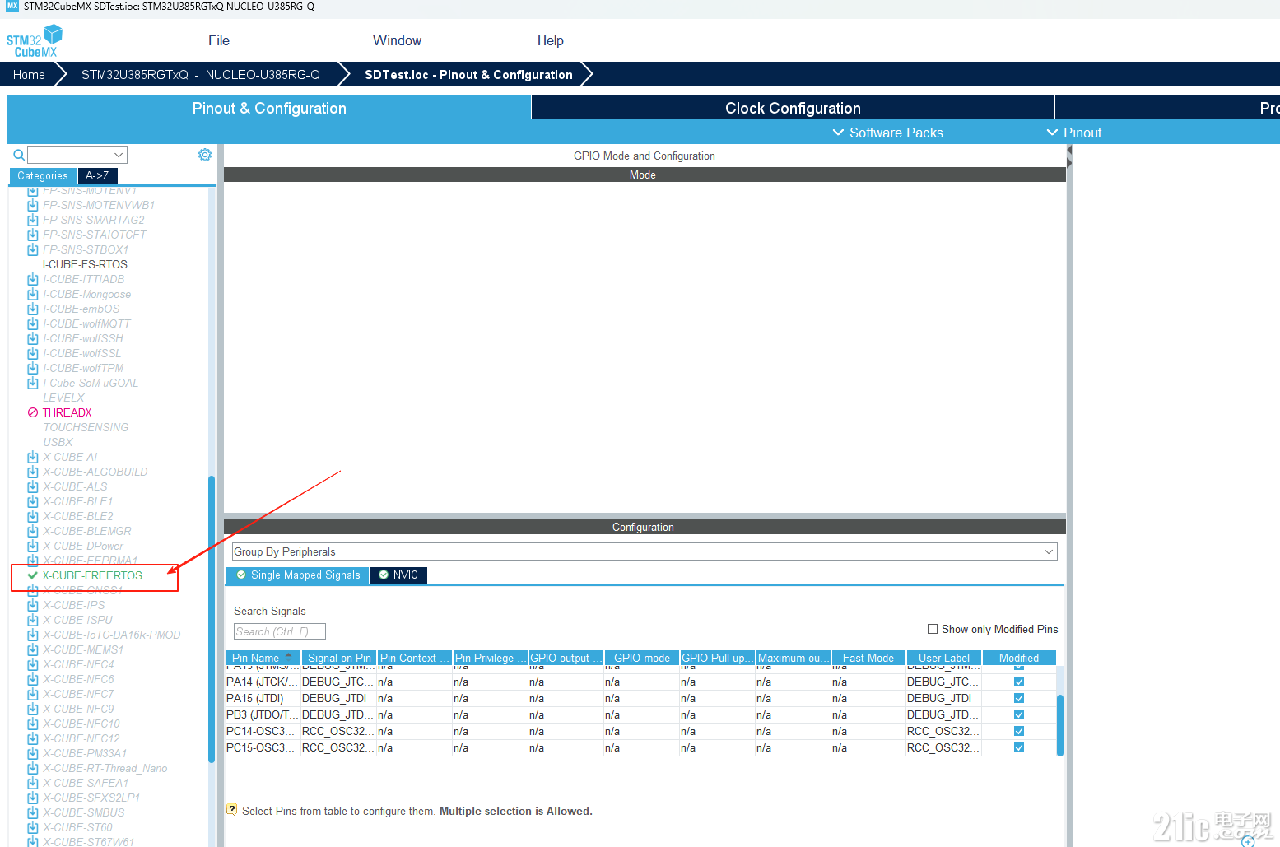
Task: Click the Signal on Pin column header
Action: (339, 658)
